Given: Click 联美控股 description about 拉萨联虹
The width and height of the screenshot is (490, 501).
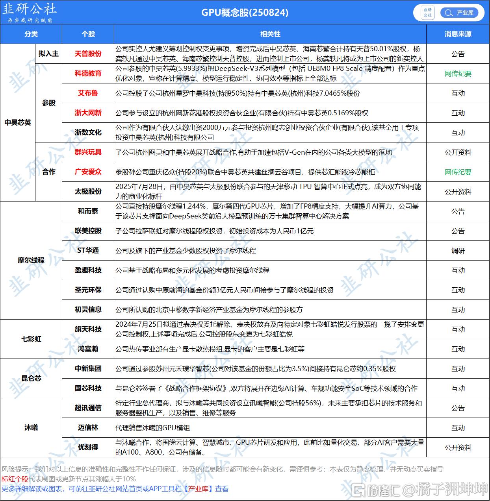Looking at the screenshot, I should 215,231.
